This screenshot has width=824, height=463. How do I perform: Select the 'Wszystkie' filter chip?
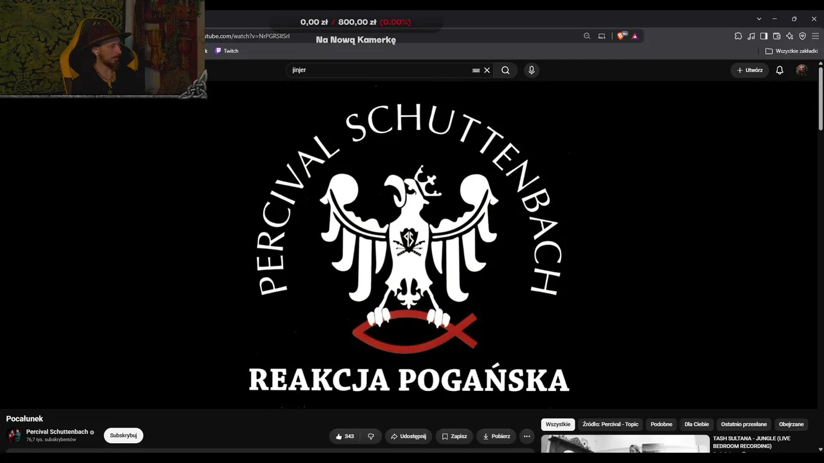[x=558, y=424]
